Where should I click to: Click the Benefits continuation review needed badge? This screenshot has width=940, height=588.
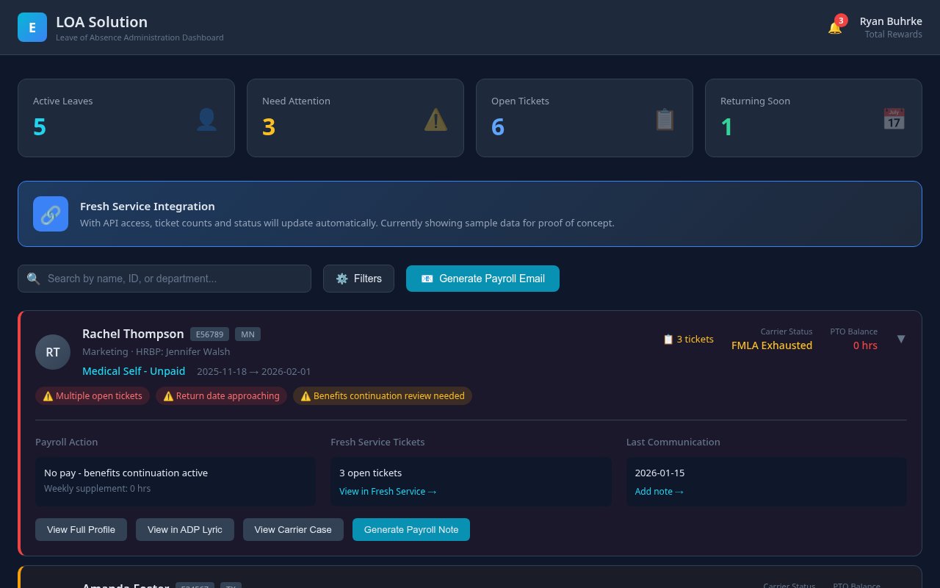(x=382, y=395)
